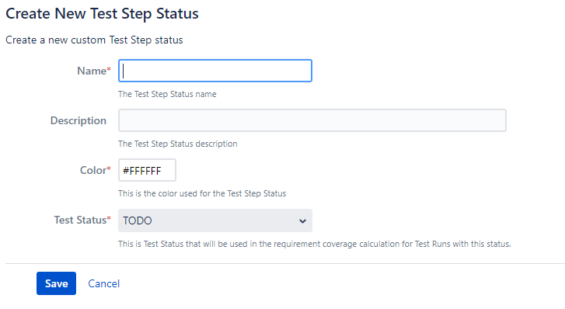The image size is (565, 309).
Task: Select the #FFFFFF color hex field
Action: click(147, 170)
